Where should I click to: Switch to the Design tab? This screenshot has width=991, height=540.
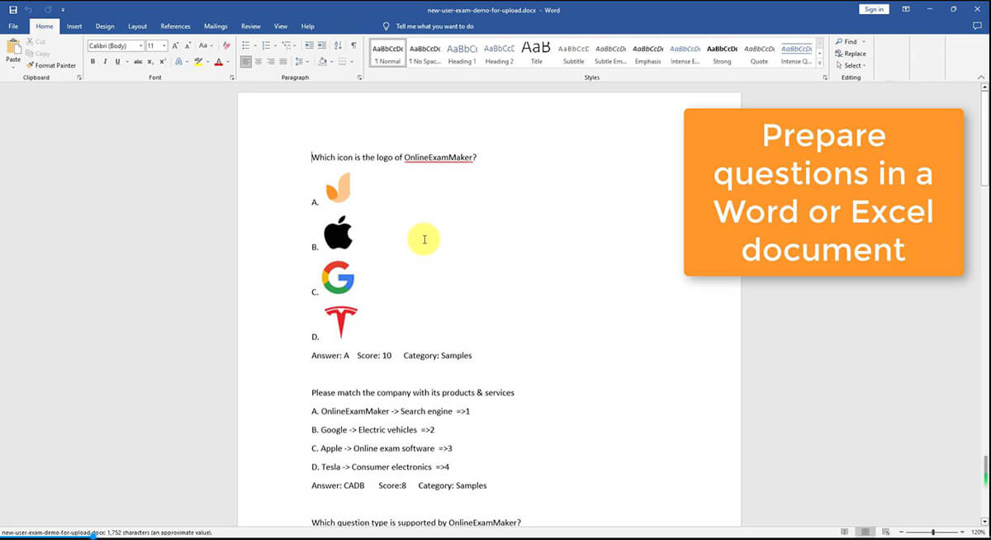[x=105, y=26]
